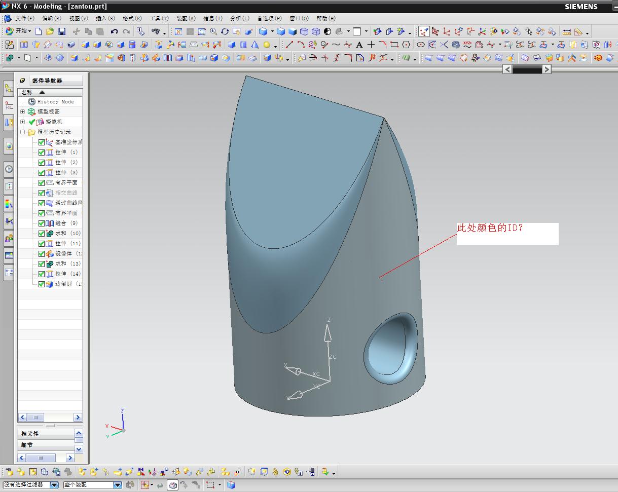Open the 帮助(H) menu
The height and width of the screenshot is (492, 618).
(325, 18)
